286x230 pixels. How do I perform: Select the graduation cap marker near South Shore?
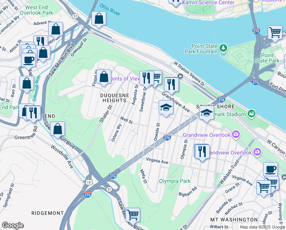[206, 114]
